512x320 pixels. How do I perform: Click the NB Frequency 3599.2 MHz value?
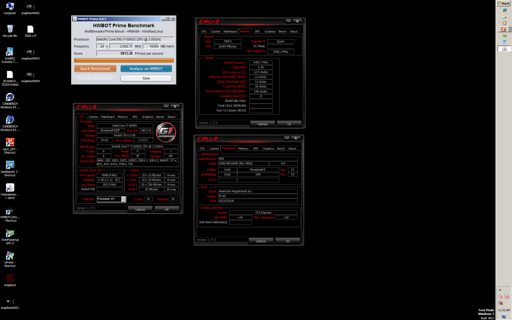pyautogui.click(x=281, y=52)
